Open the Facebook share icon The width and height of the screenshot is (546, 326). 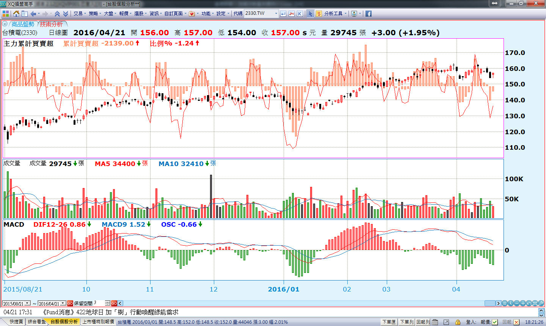pyautogui.click(x=368, y=14)
